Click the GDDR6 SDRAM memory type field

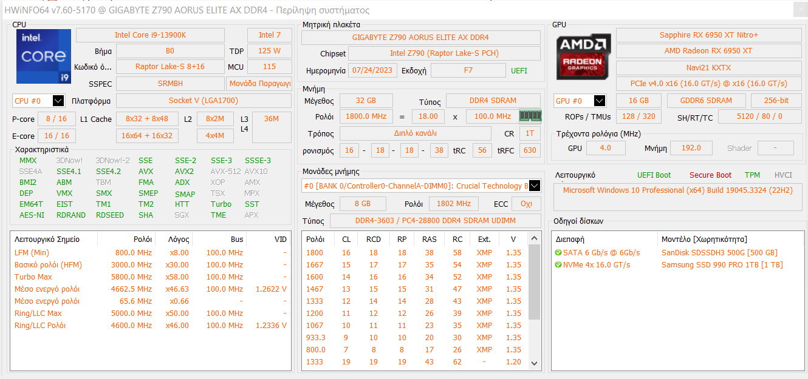pos(707,101)
